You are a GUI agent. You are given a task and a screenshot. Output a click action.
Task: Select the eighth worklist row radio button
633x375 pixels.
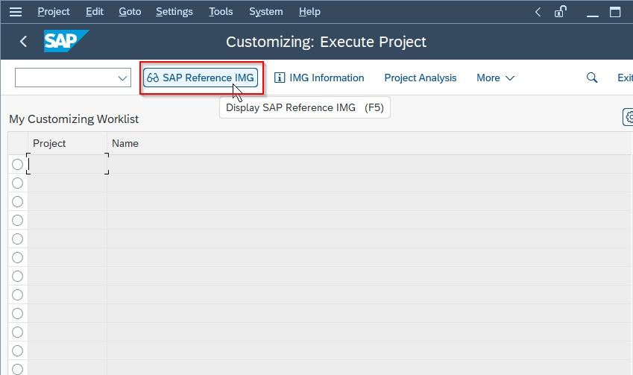[x=17, y=294]
